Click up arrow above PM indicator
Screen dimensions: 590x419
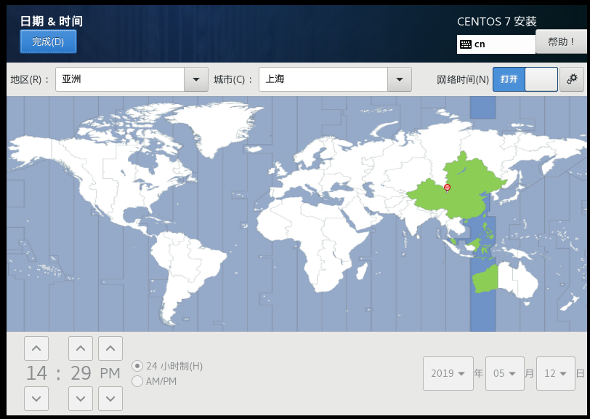pyautogui.click(x=110, y=348)
